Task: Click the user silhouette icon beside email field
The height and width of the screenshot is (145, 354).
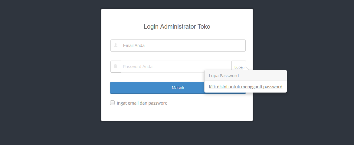Action: 116,45
